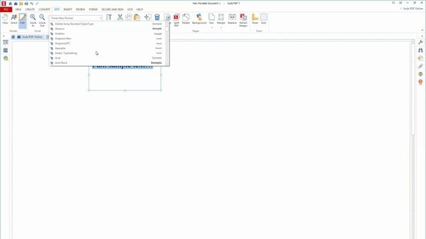This screenshot has height=239, width=426.
Task: Click the third left sidebar panel icon
Action: (x=5, y=58)
